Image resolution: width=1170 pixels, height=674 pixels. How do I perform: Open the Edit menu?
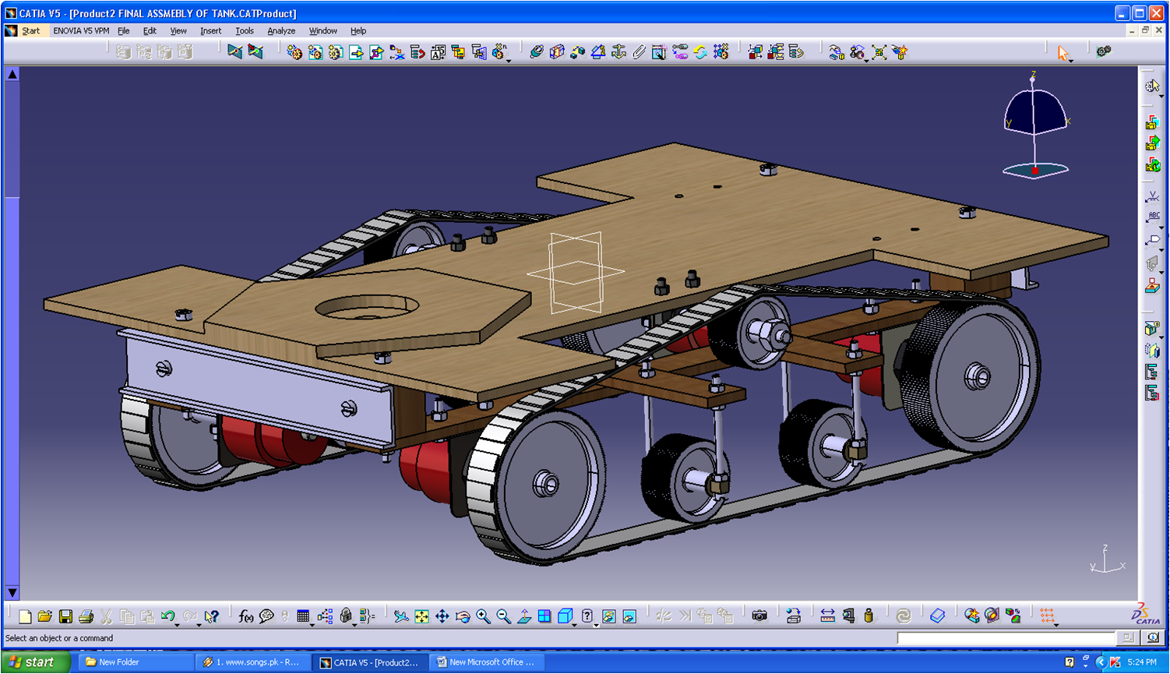coord(150,31)
